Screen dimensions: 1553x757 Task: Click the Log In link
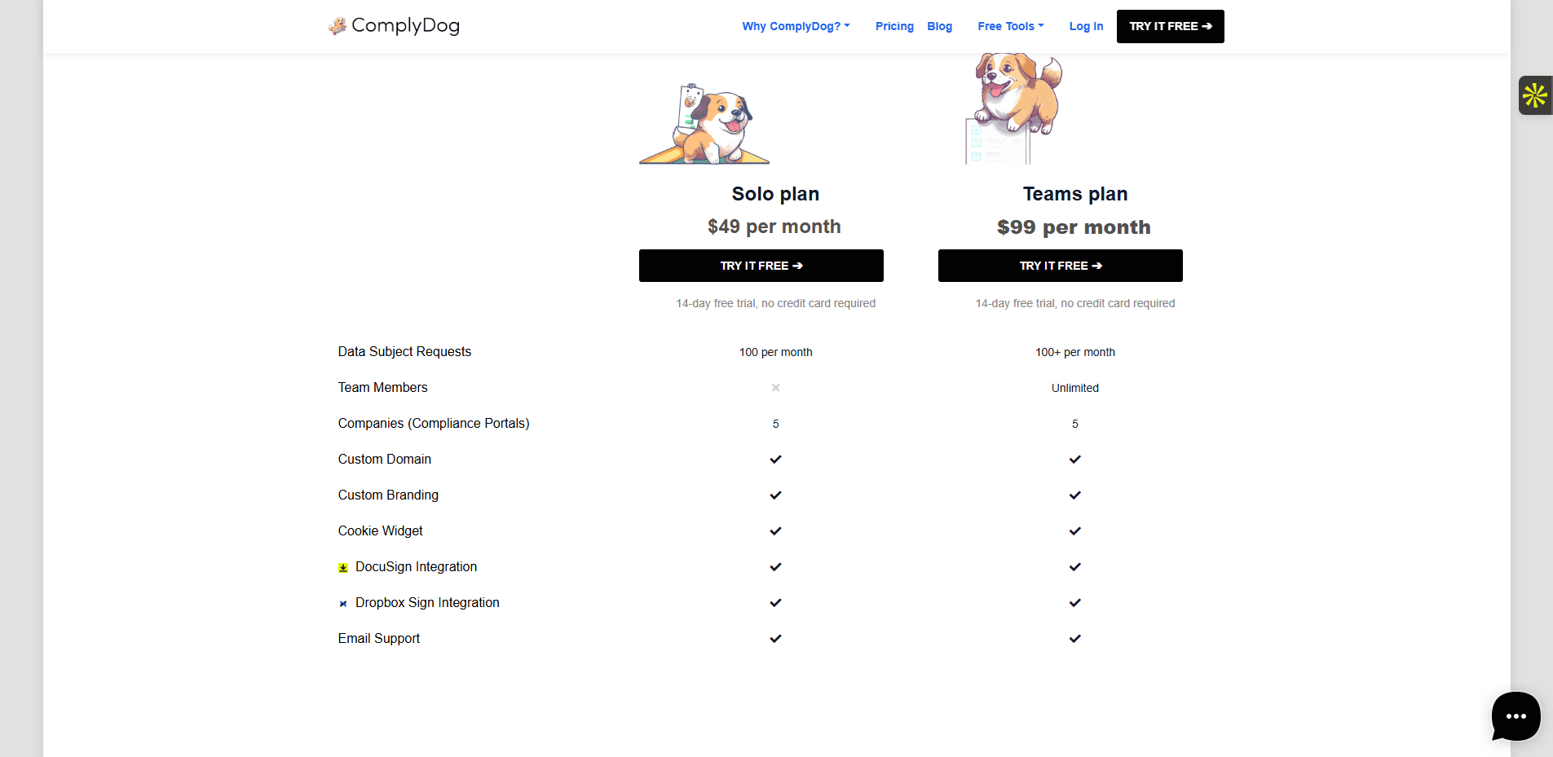(x=1086, y=26)
